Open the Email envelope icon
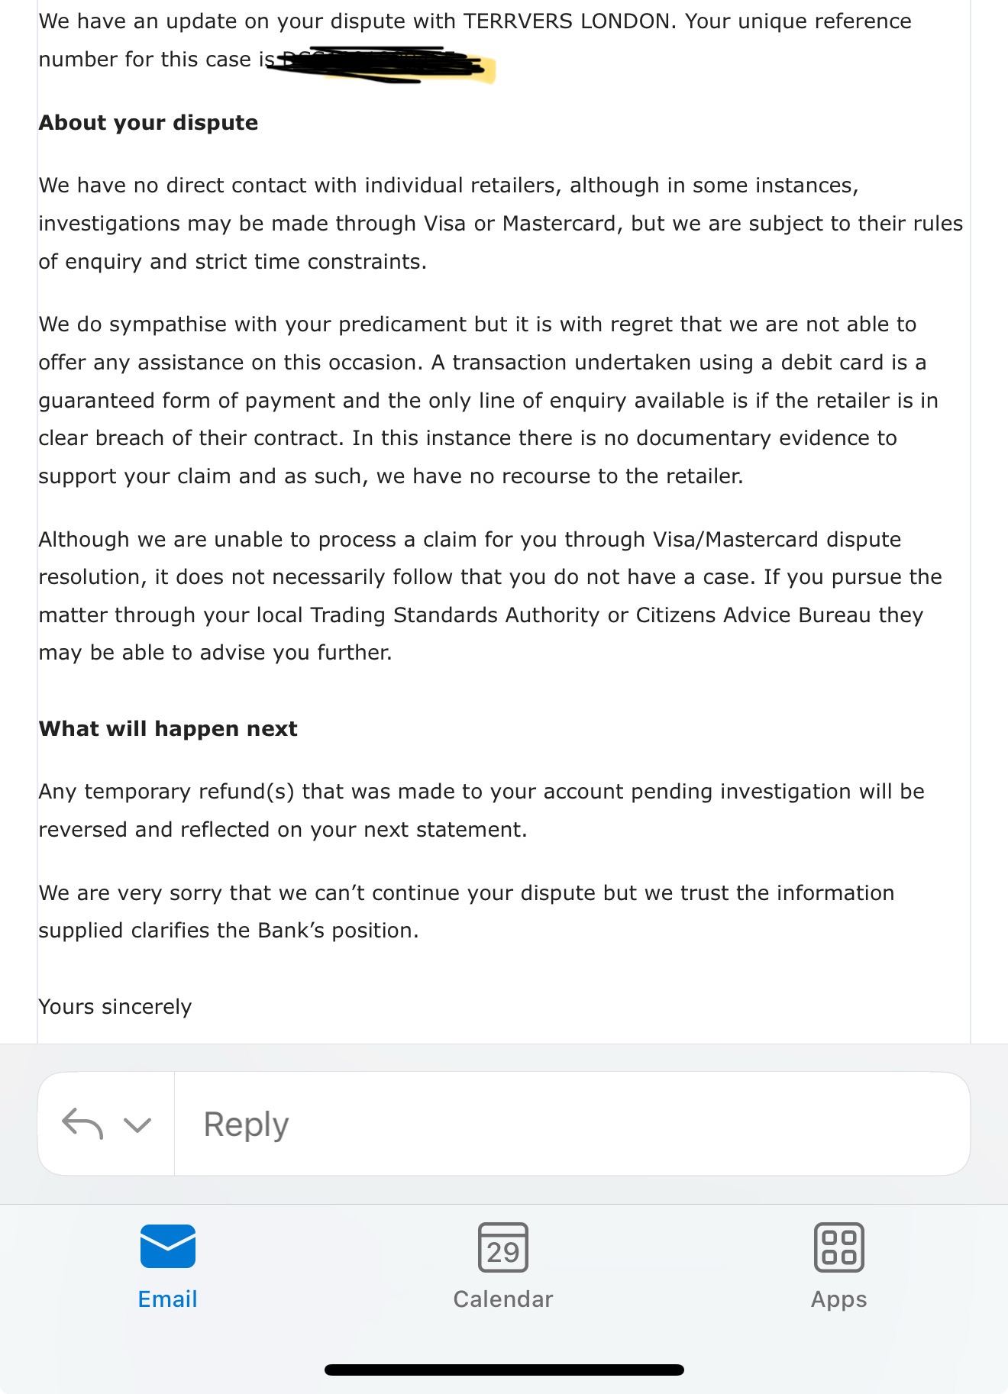 pos(168,1247)
